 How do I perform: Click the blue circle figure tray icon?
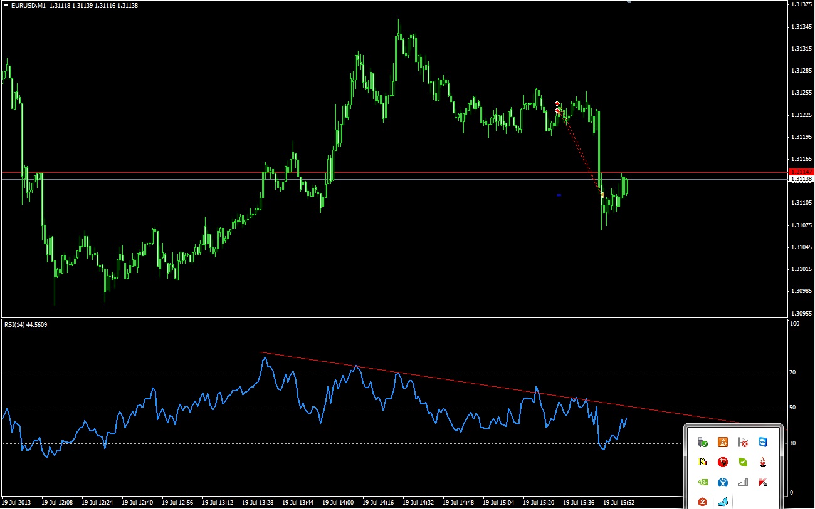[723, 483]
